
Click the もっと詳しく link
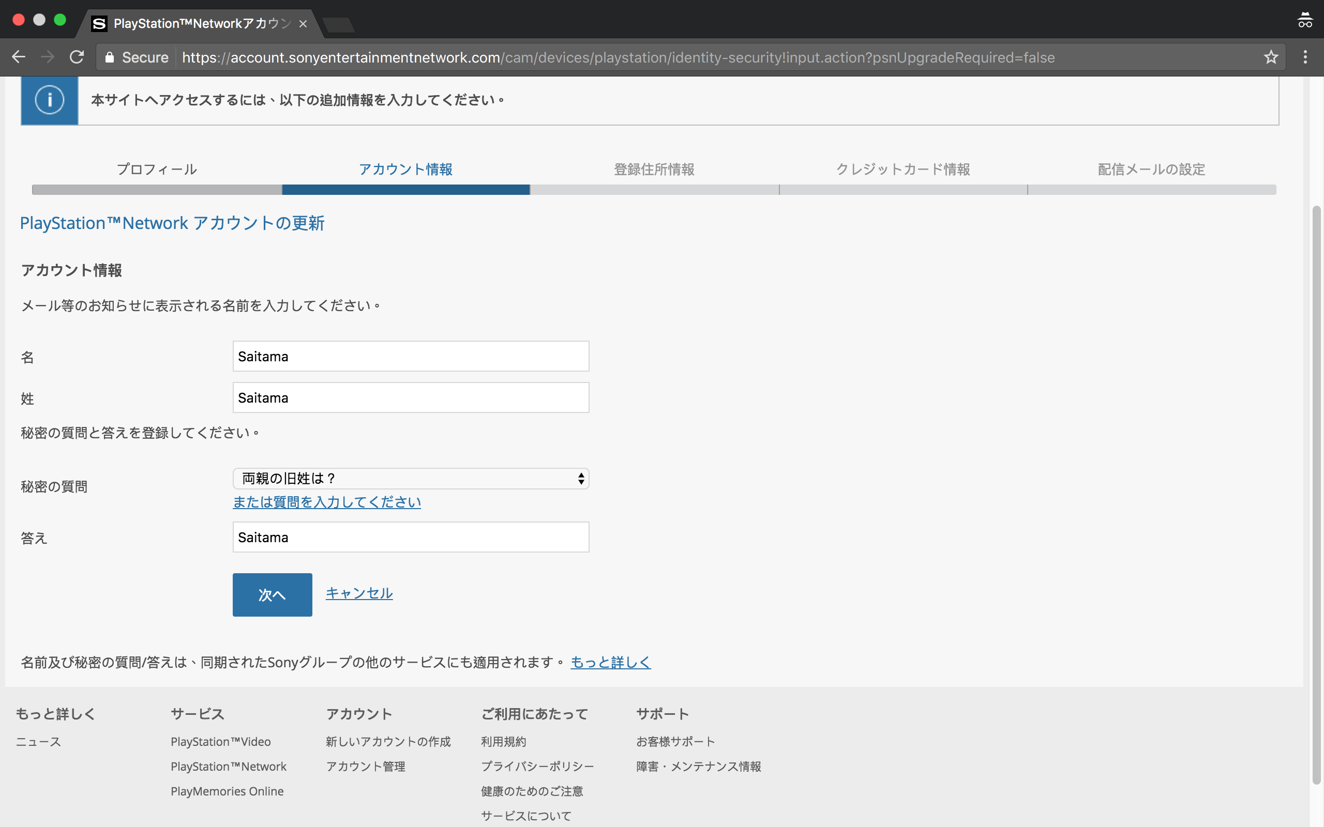611,662
